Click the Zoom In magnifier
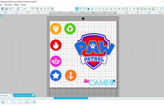 coord(37,9)
